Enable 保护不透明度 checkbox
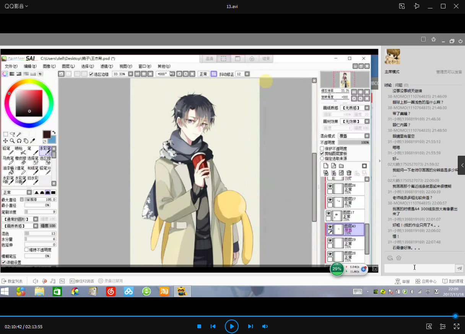 tap(322, 148)
